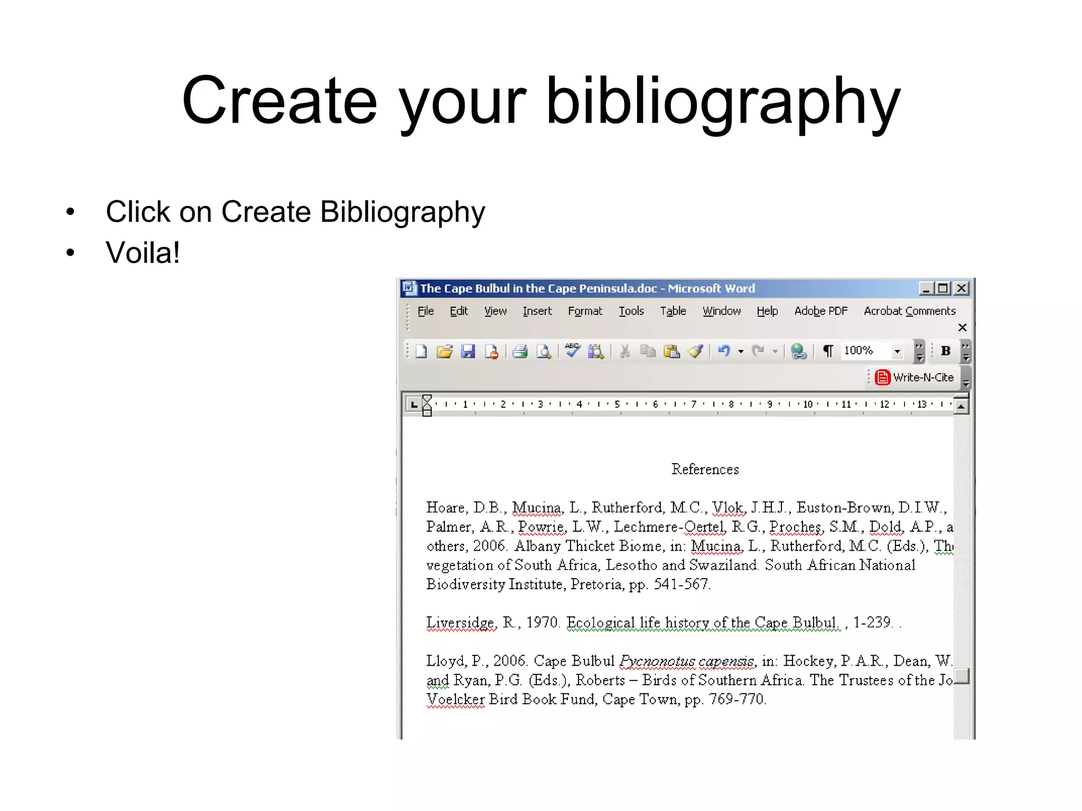Click the Paste clipboard icon
This screenshot has width=1082, height=811.
[671, 351]
